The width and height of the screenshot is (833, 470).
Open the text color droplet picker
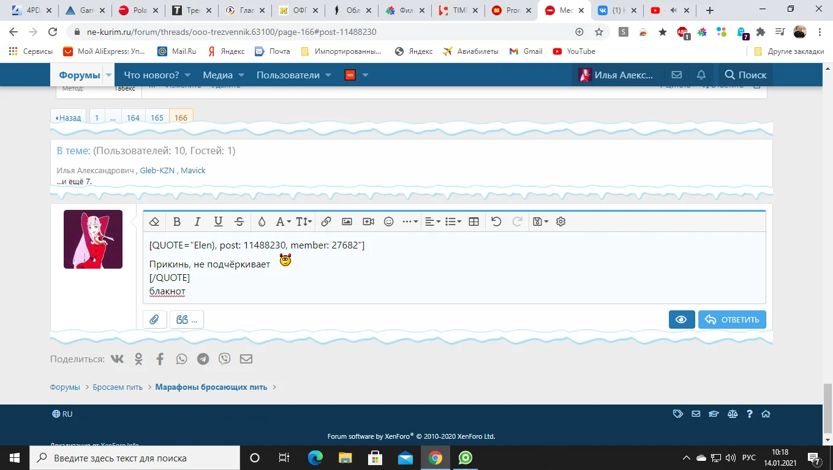tap(262, 222)
